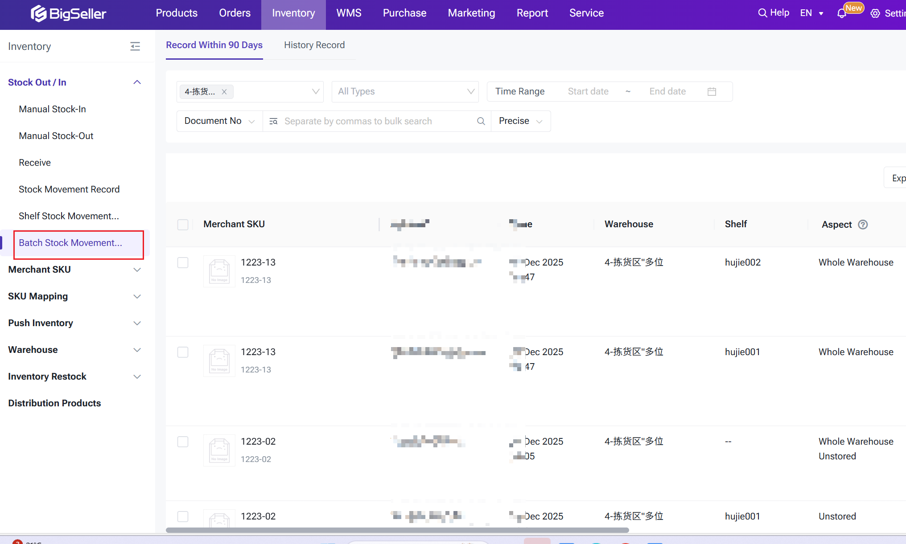Click the horizontal scrollbar at table bottom

397,530
